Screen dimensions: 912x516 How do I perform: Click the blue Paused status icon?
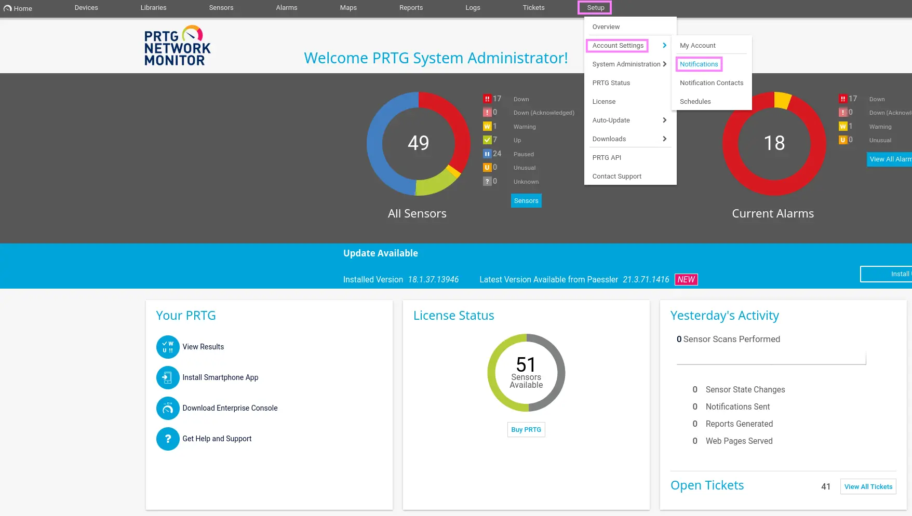tap(487, 154)
